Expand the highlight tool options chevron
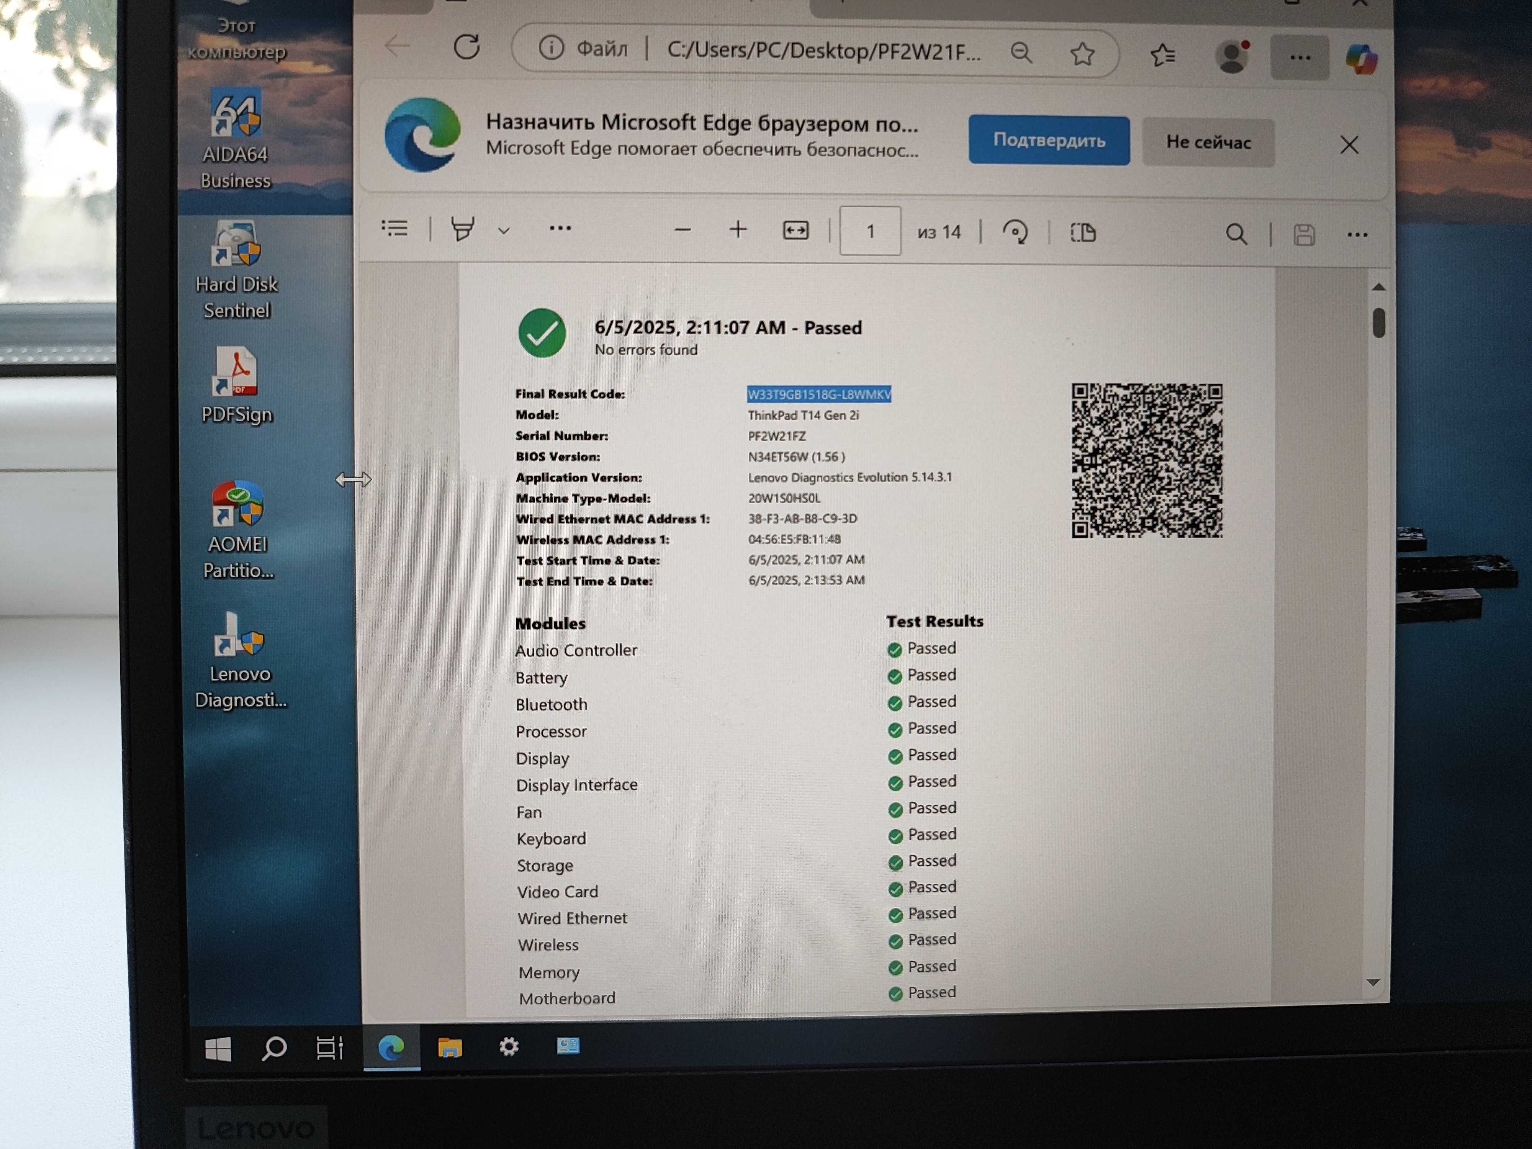Screen dimensions: 1532x1149 click(504, 231)
